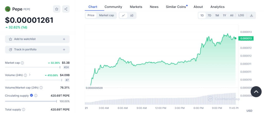Click the Volume rank #7 badge
The height and width of the screenshot is (113, 264).
tap(67, 80)
